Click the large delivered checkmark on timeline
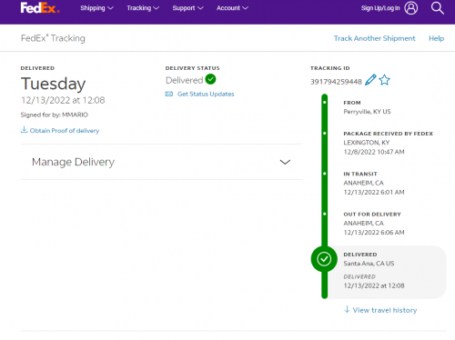The height and width of the screenshot is (340, 455). click(324, 259)
